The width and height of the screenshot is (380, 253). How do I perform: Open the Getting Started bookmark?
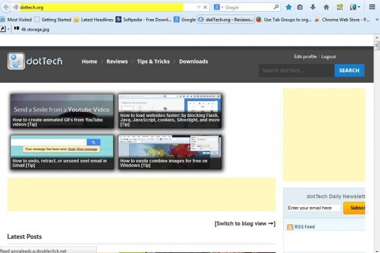53,20
